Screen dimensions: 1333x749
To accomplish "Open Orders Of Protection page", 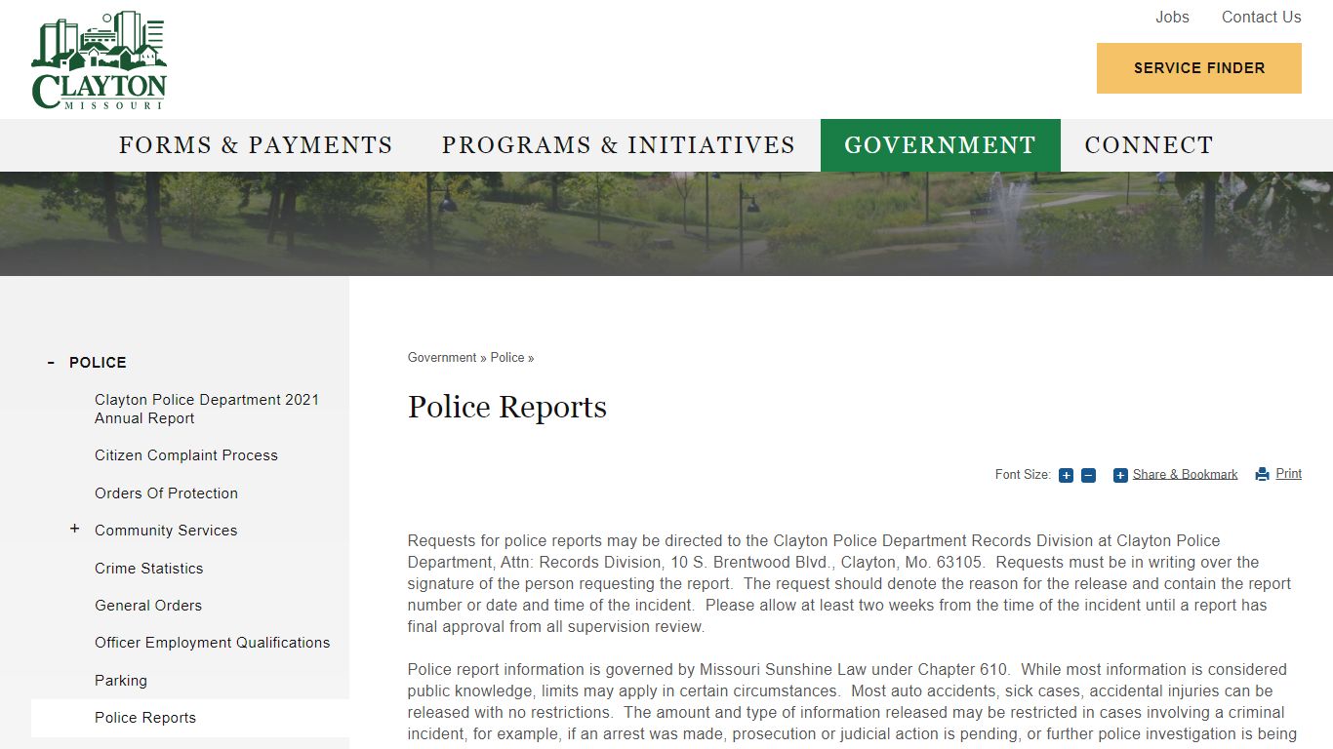I will pos(166,493).
